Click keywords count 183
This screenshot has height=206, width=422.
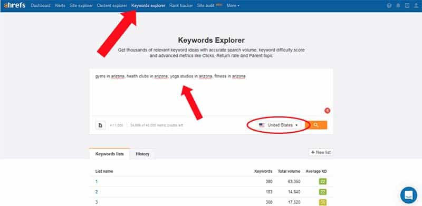(268, 192)
